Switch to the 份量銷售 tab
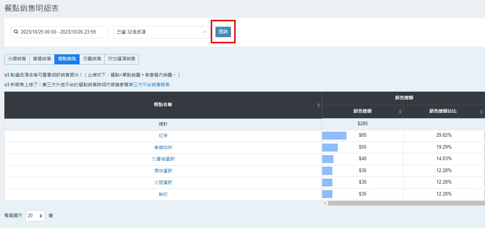Image resolution: width=485 pixels, height=228 pixels. (92, 59)
